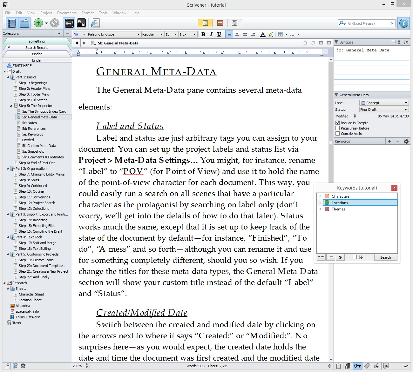Apply underline formatting
The image size is (413, 372).
[x=219, y=34]
